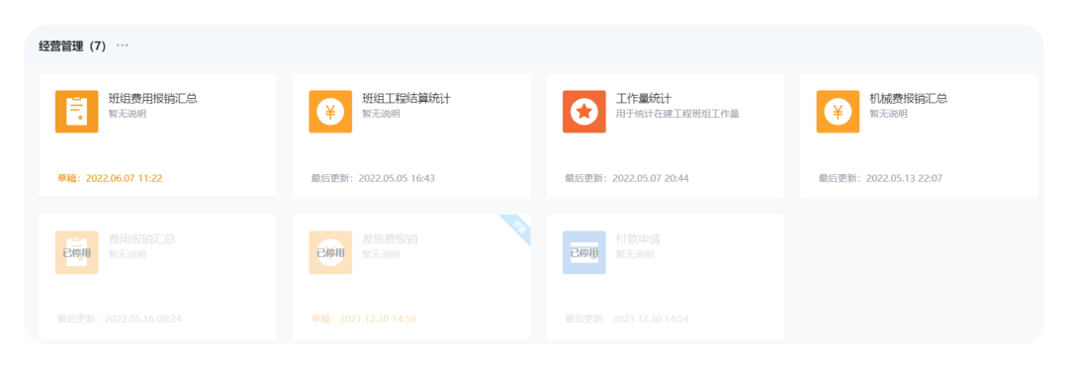Click 暂无说明 under 付款申请
The image size is (1068, 369).
(635, 254)
